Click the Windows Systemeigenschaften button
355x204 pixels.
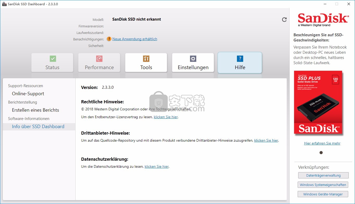(x=323, y=185)
